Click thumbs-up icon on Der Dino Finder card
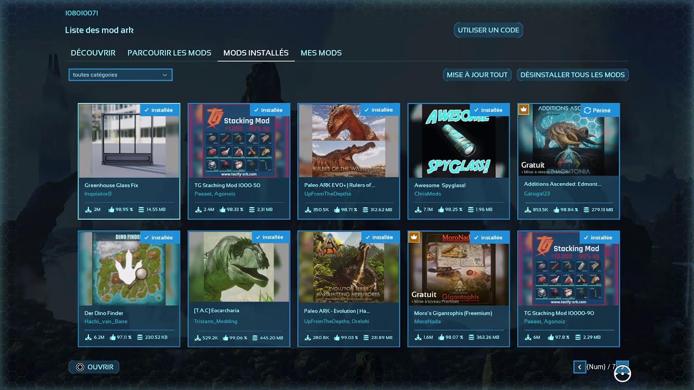This screenshot has height=390, width=694. (113, 337)
